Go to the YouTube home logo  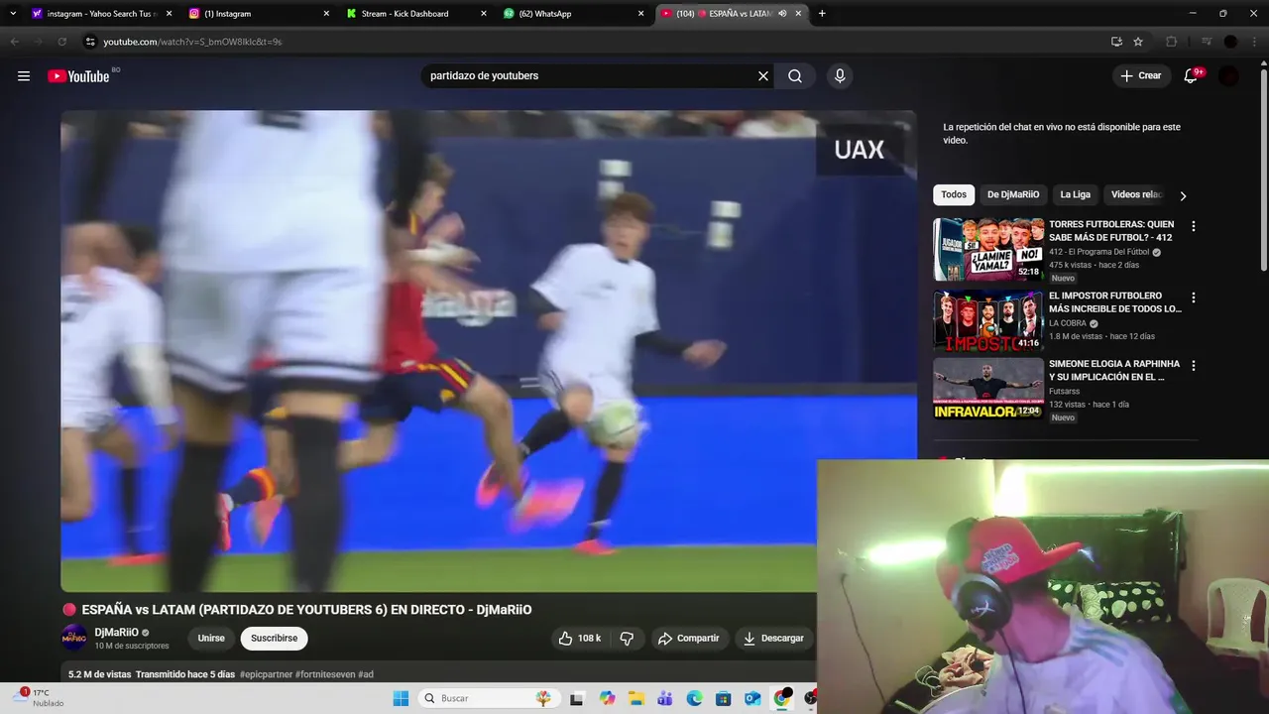pos(78,76)
